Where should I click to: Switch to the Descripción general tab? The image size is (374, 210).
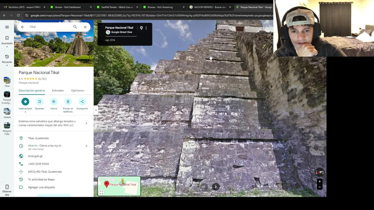[x=32, y=90]
